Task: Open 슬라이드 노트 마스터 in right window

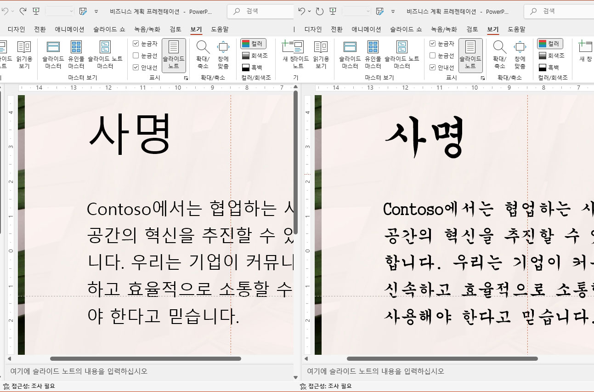Action: [402, 55]
